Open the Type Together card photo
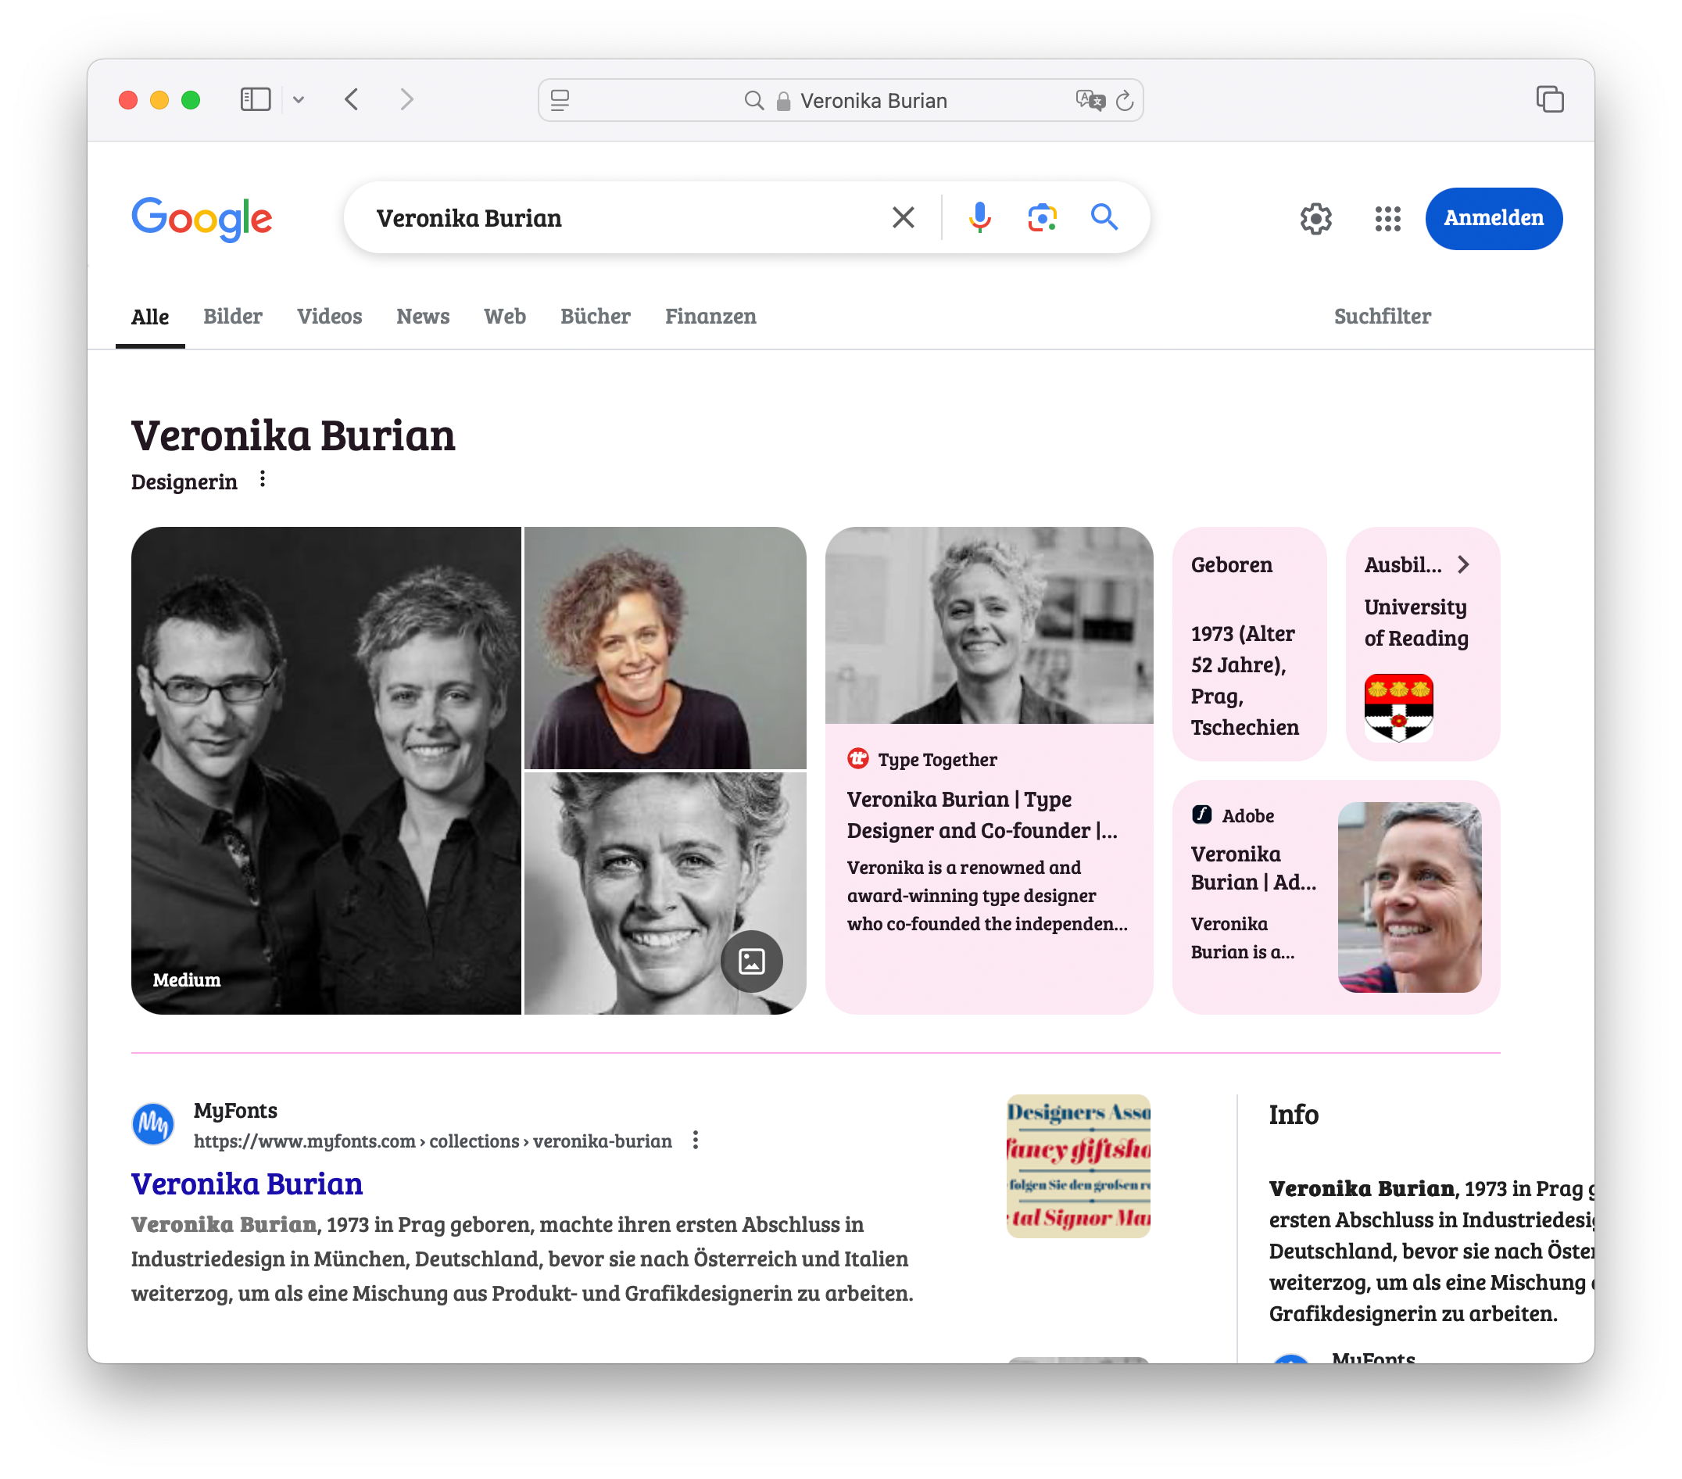 [x=990, y=625]
